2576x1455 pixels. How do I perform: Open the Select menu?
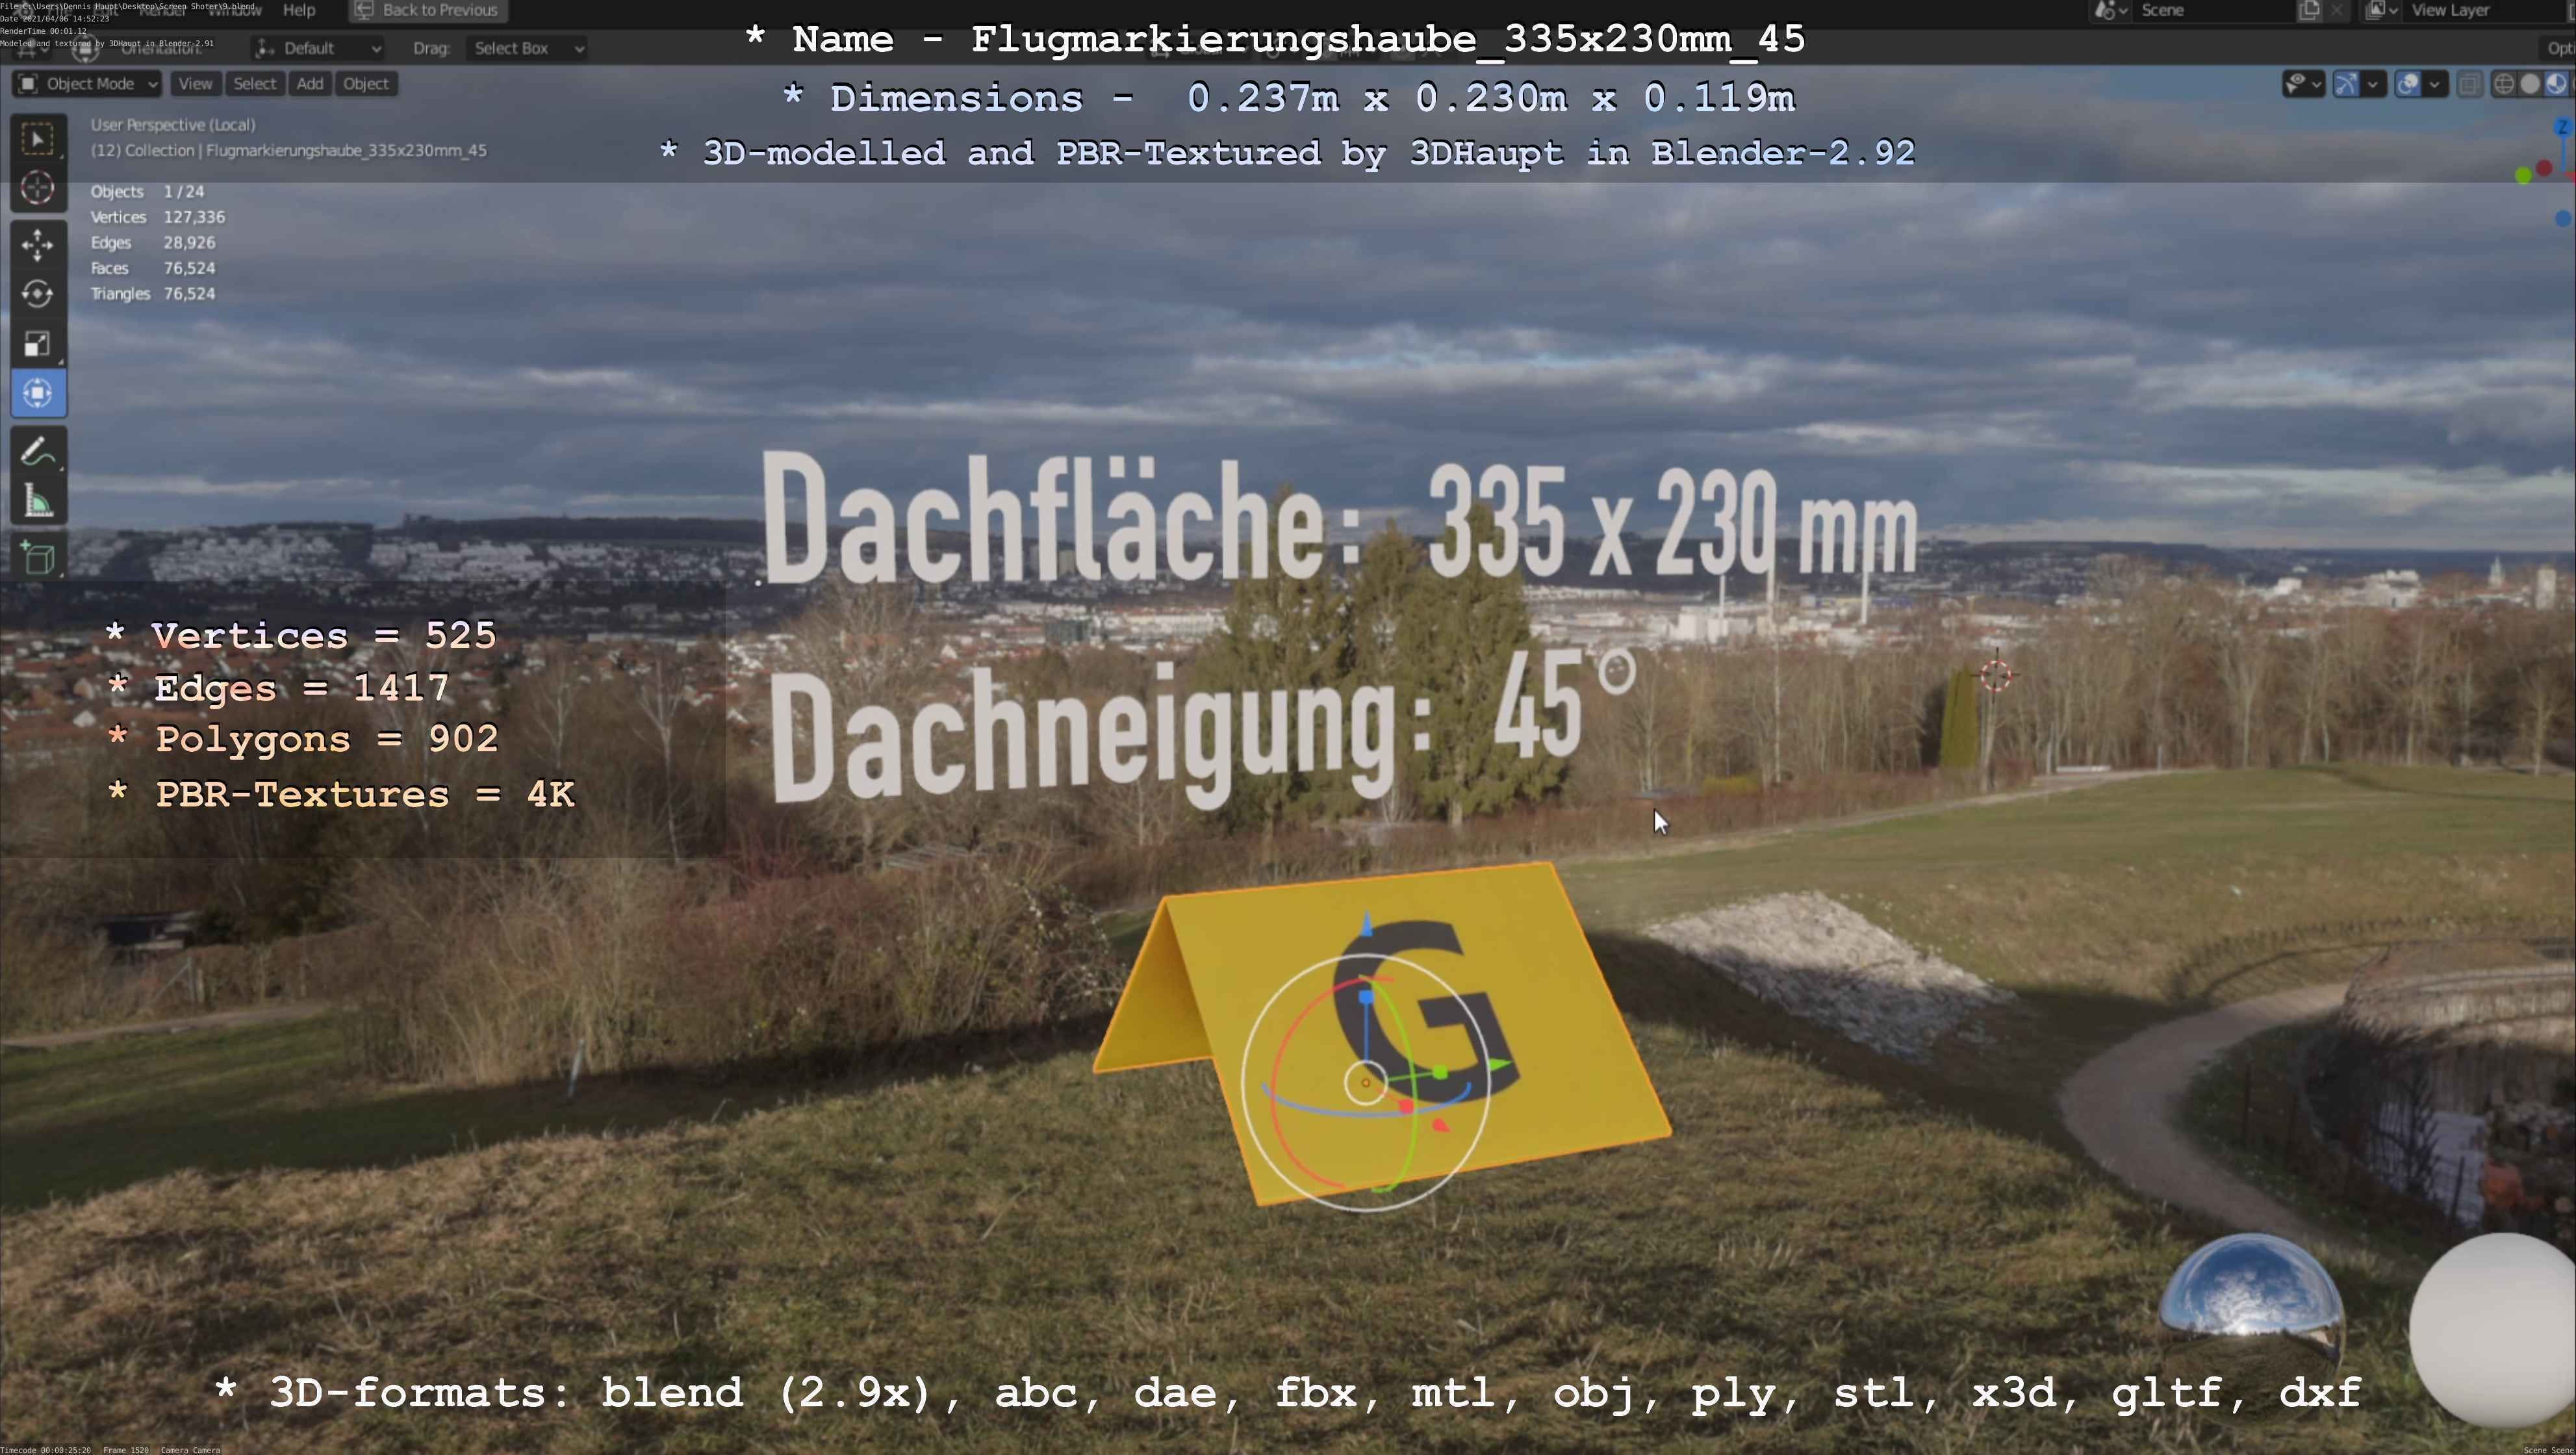254,84
